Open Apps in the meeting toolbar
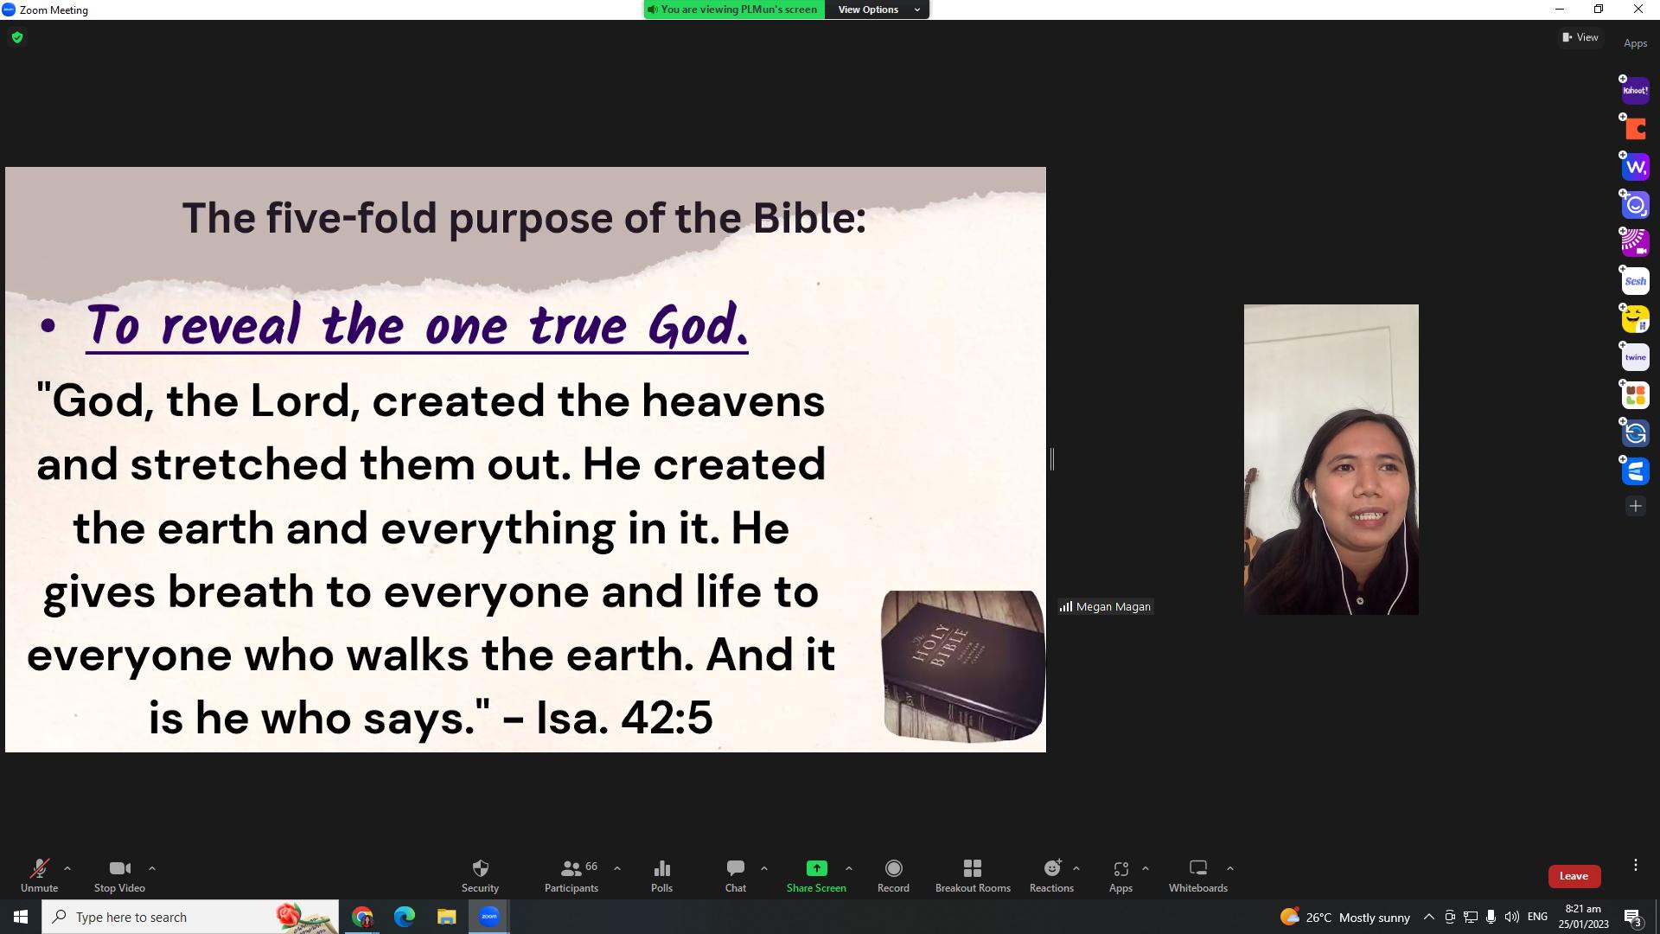The image size is (1660, 934). [1120, 875]
